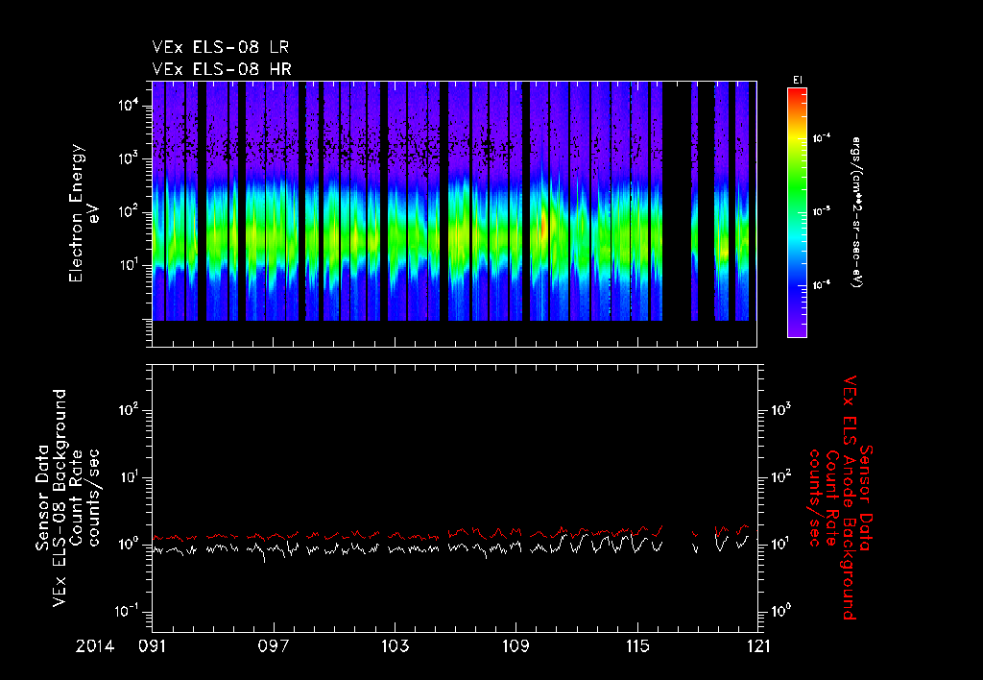983x680 pixels.
Task: Click day '109' on time axis
Action: (x=515, y=646)
